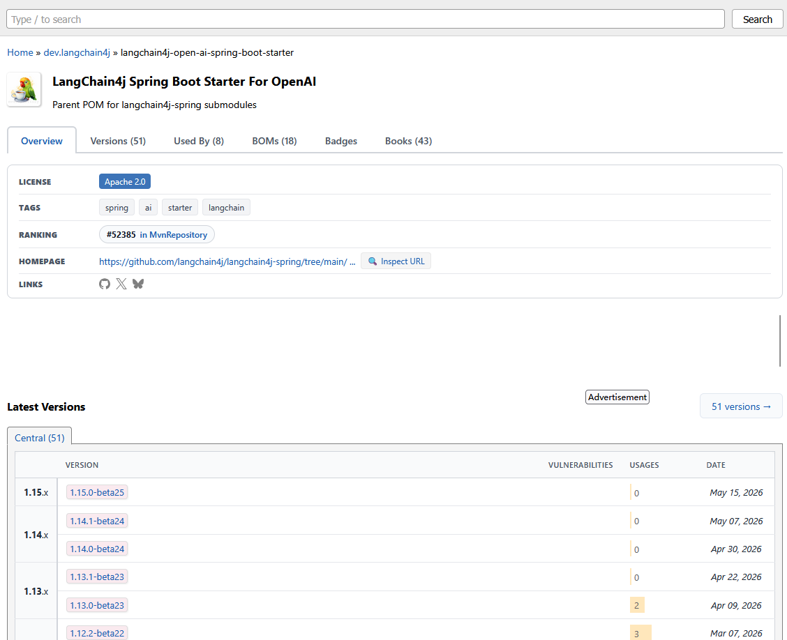
Task: Go to the Books (43) tab
Action: point(409,141)
